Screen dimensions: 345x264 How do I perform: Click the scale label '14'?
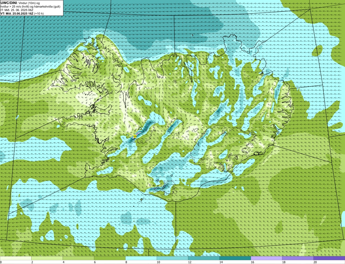click(x=221, y=262)
